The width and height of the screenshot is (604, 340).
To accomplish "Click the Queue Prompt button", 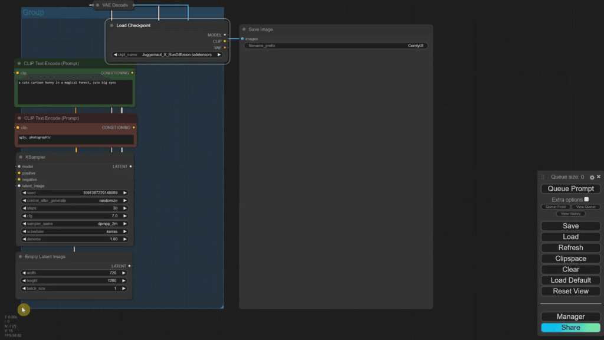I will tap(570, 188).
